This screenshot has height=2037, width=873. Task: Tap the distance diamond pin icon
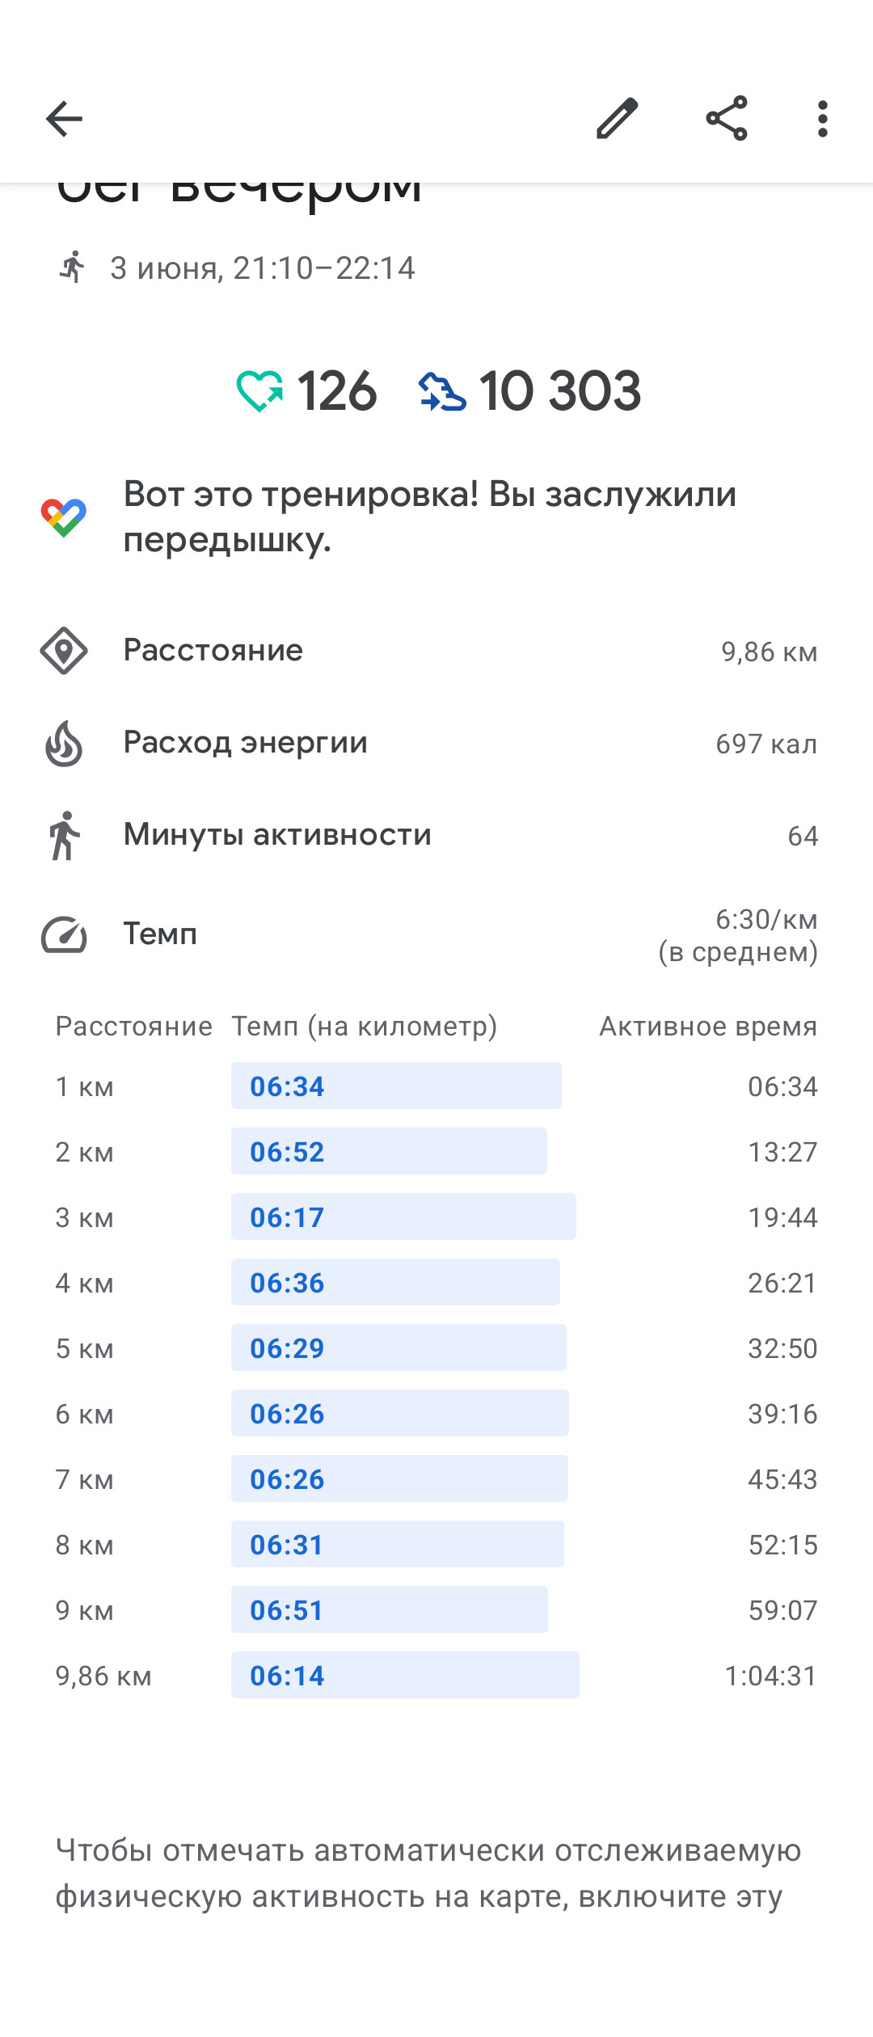[x=64, y=651]
